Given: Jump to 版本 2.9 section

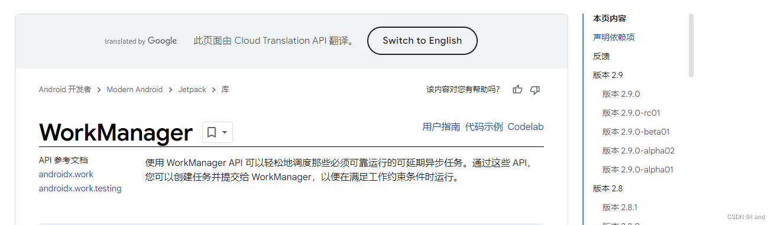Looking at the screenshot, I should tap(608, 75).
